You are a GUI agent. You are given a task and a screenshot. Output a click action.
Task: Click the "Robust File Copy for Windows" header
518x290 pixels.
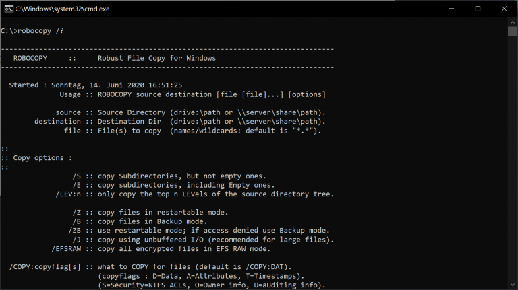pos(156,58)
